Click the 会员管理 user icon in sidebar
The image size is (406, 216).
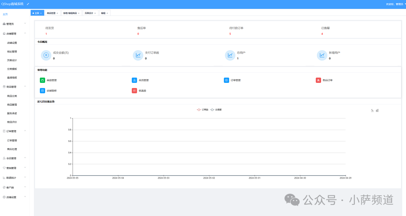4,158
